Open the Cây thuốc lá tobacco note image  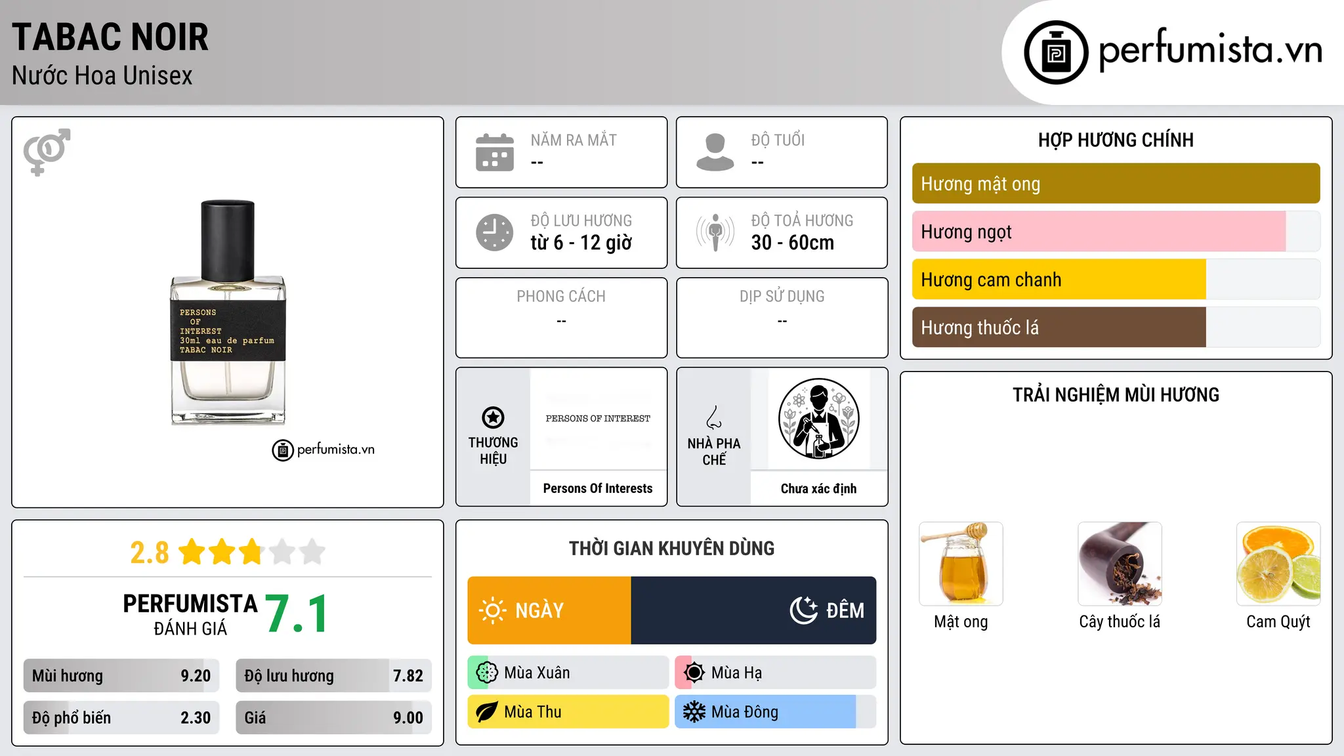(1120, 564)
